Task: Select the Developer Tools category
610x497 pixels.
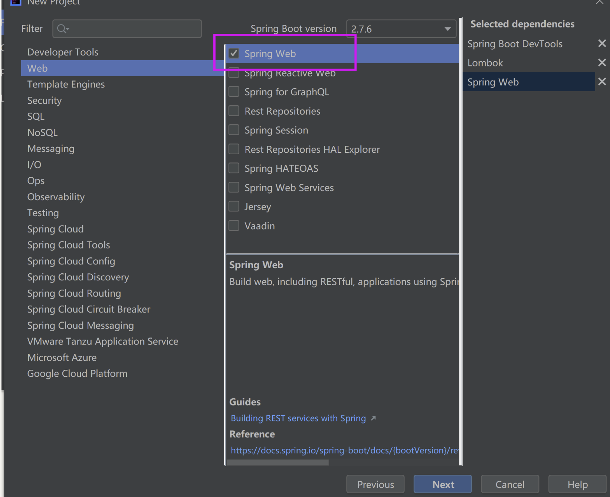Action: tap(63, 52)
